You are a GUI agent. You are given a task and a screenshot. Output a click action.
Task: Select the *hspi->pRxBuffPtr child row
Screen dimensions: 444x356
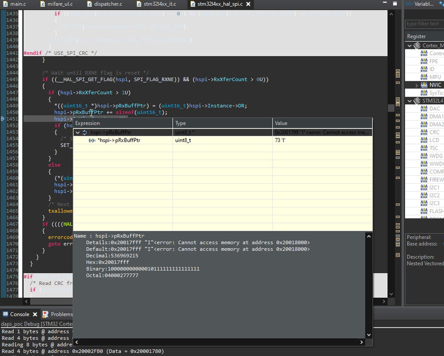(x=222, y=140)
